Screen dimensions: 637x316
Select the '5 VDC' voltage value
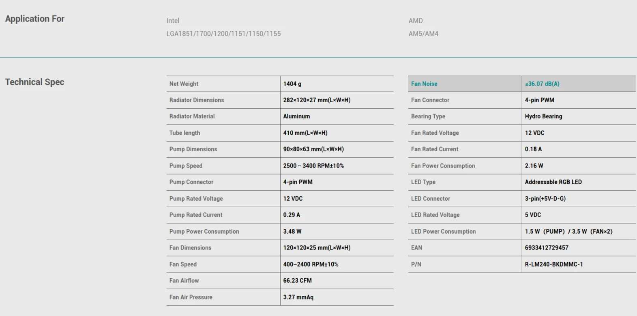click(x=533, y=215)
